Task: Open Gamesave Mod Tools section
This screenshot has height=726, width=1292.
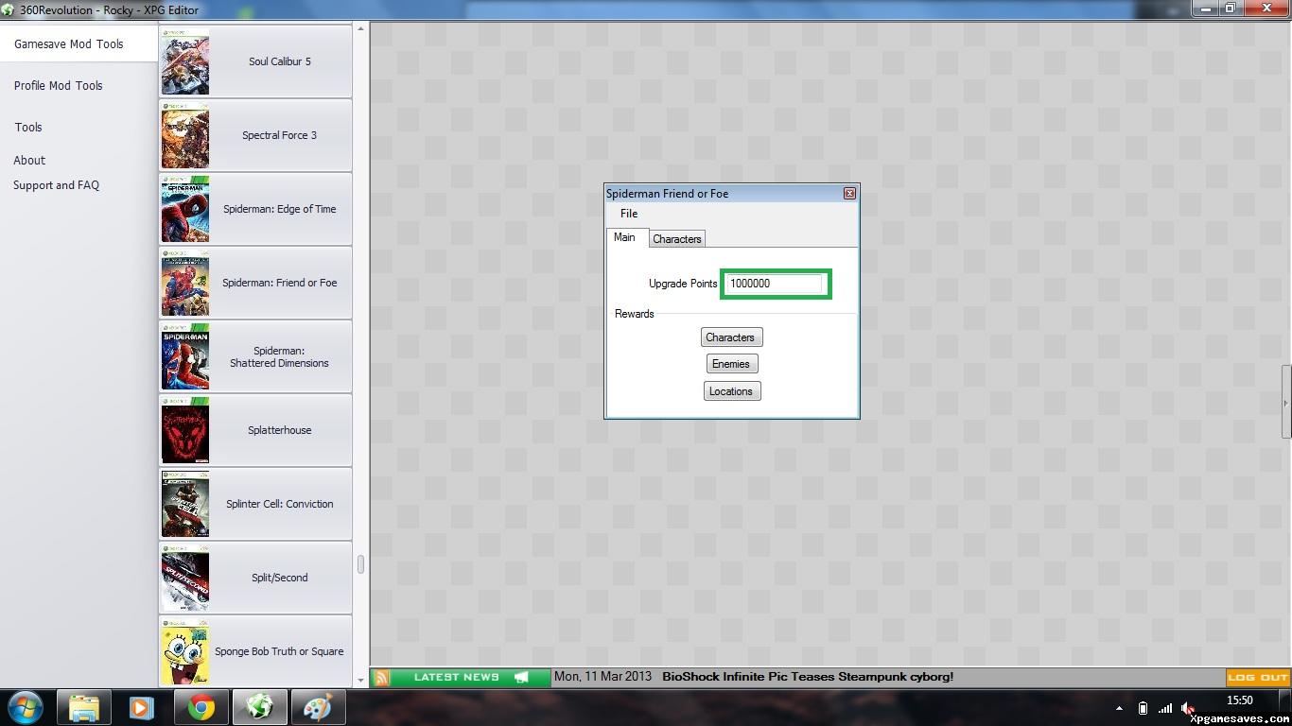Action: [69, 44]
